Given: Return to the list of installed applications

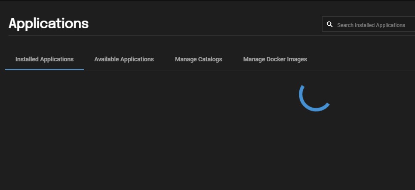Looking at the screenshot, I should coord(44,59).
